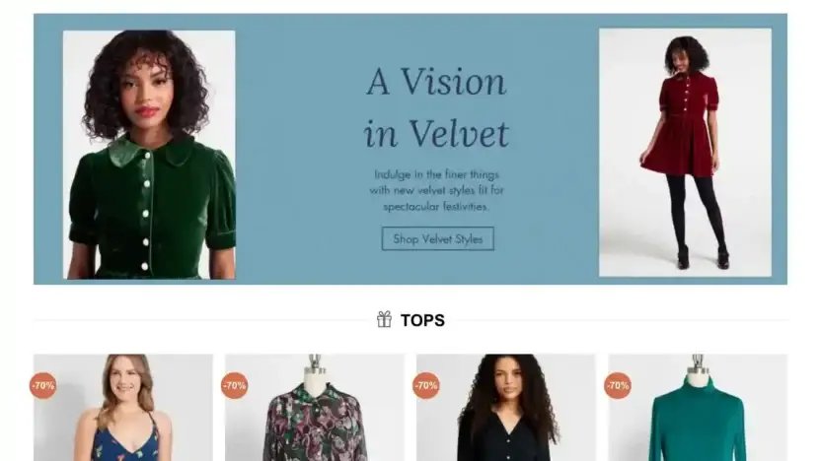Click the gift icon beside TOPS

pos(384,319)
